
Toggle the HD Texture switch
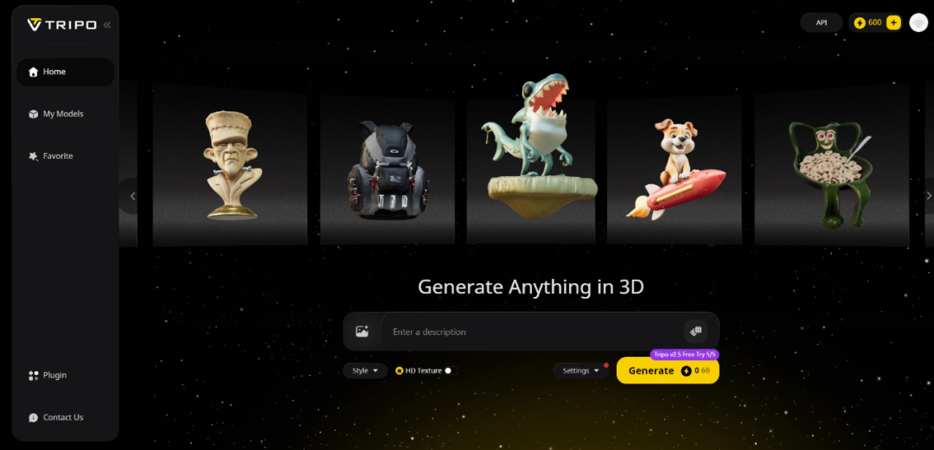tap(451, 371)
